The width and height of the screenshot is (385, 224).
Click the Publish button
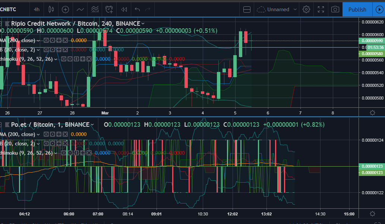[357, 10]
